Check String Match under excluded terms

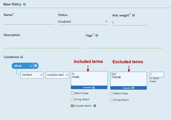112,100
